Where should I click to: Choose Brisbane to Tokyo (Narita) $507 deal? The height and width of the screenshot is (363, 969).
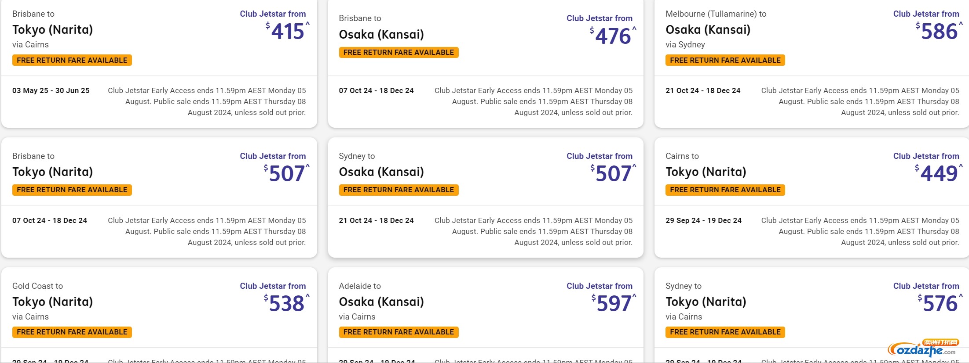(159, 198)
